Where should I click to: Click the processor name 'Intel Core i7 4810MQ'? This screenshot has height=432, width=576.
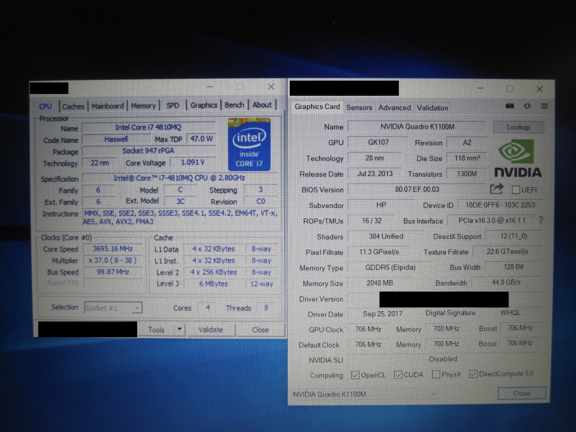148,128
